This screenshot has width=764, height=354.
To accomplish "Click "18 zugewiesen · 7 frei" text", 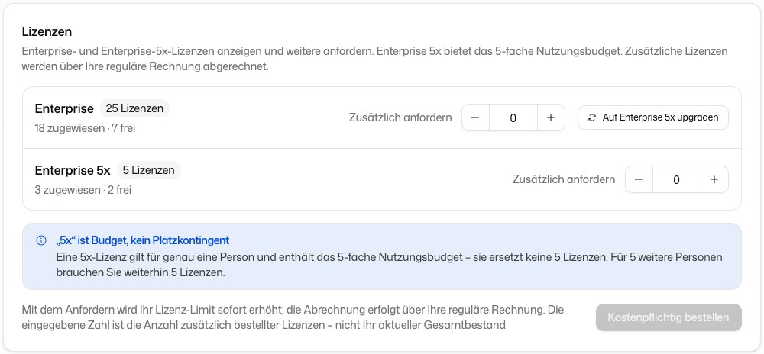I will pyautogui.click(x=86, y=128).
